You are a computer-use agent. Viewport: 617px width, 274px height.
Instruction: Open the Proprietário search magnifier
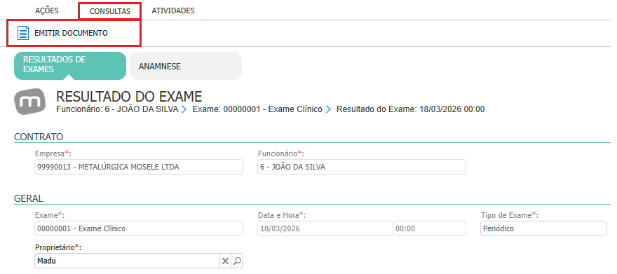click(237, 261)
